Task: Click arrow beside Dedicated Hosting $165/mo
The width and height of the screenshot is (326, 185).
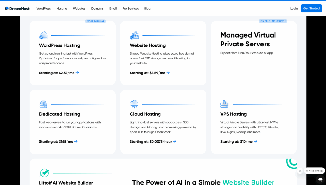Action: coord(76,141)
